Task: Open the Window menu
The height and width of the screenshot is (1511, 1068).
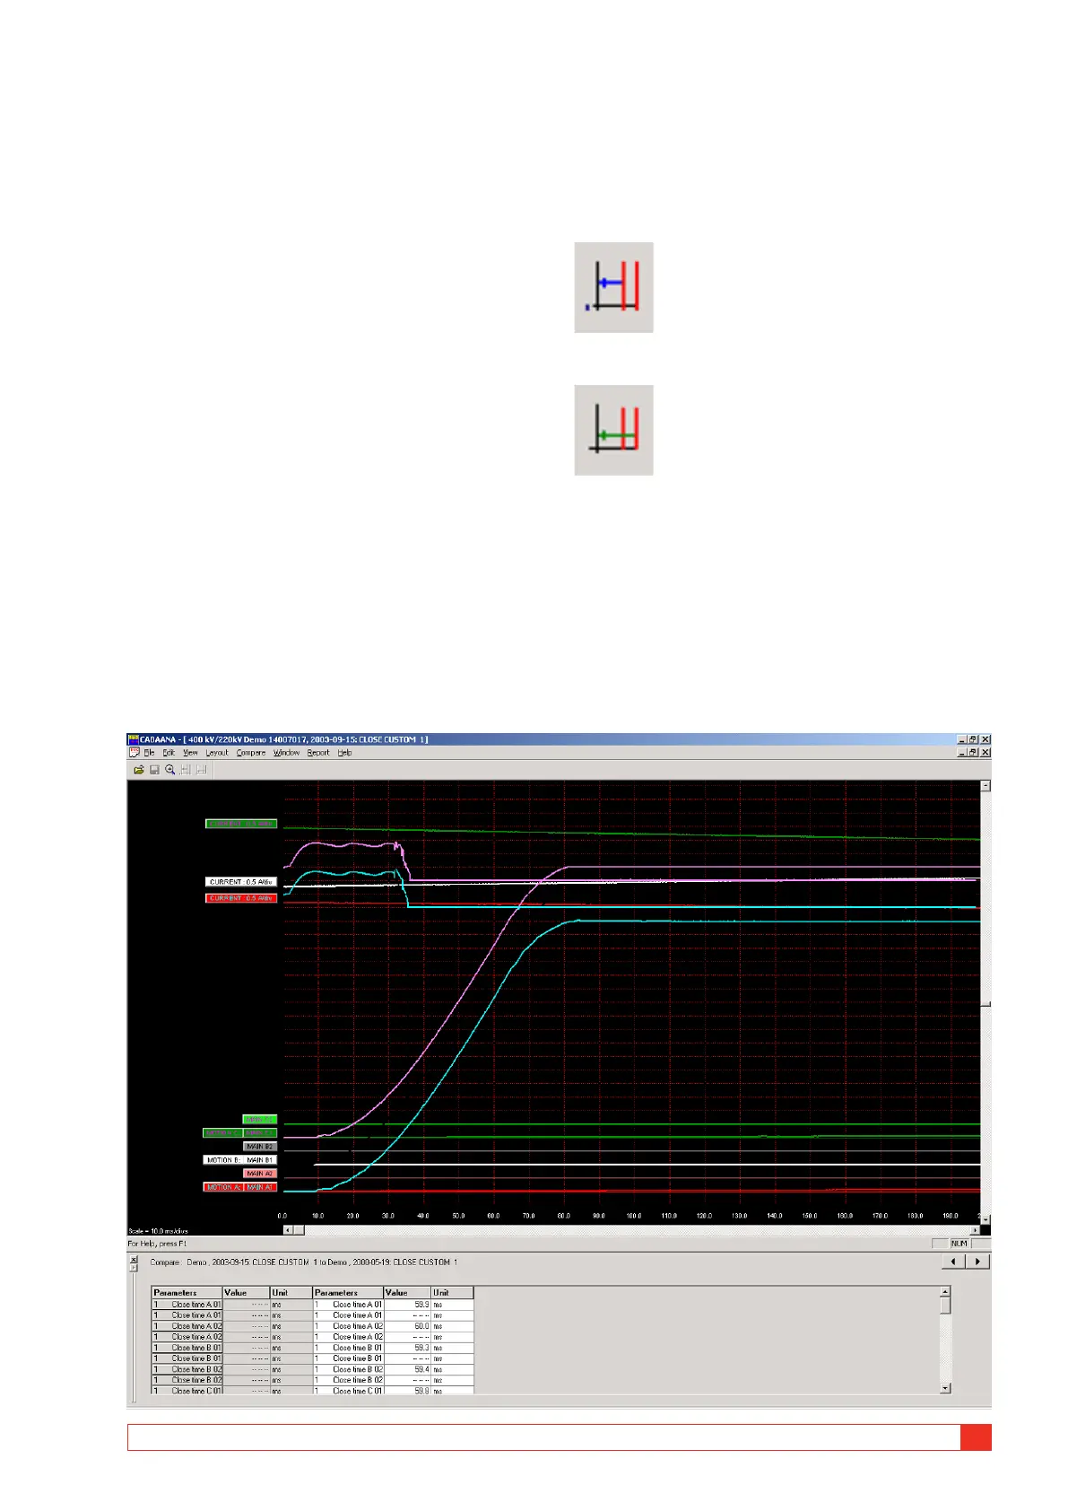Action: tap(287, 753)
